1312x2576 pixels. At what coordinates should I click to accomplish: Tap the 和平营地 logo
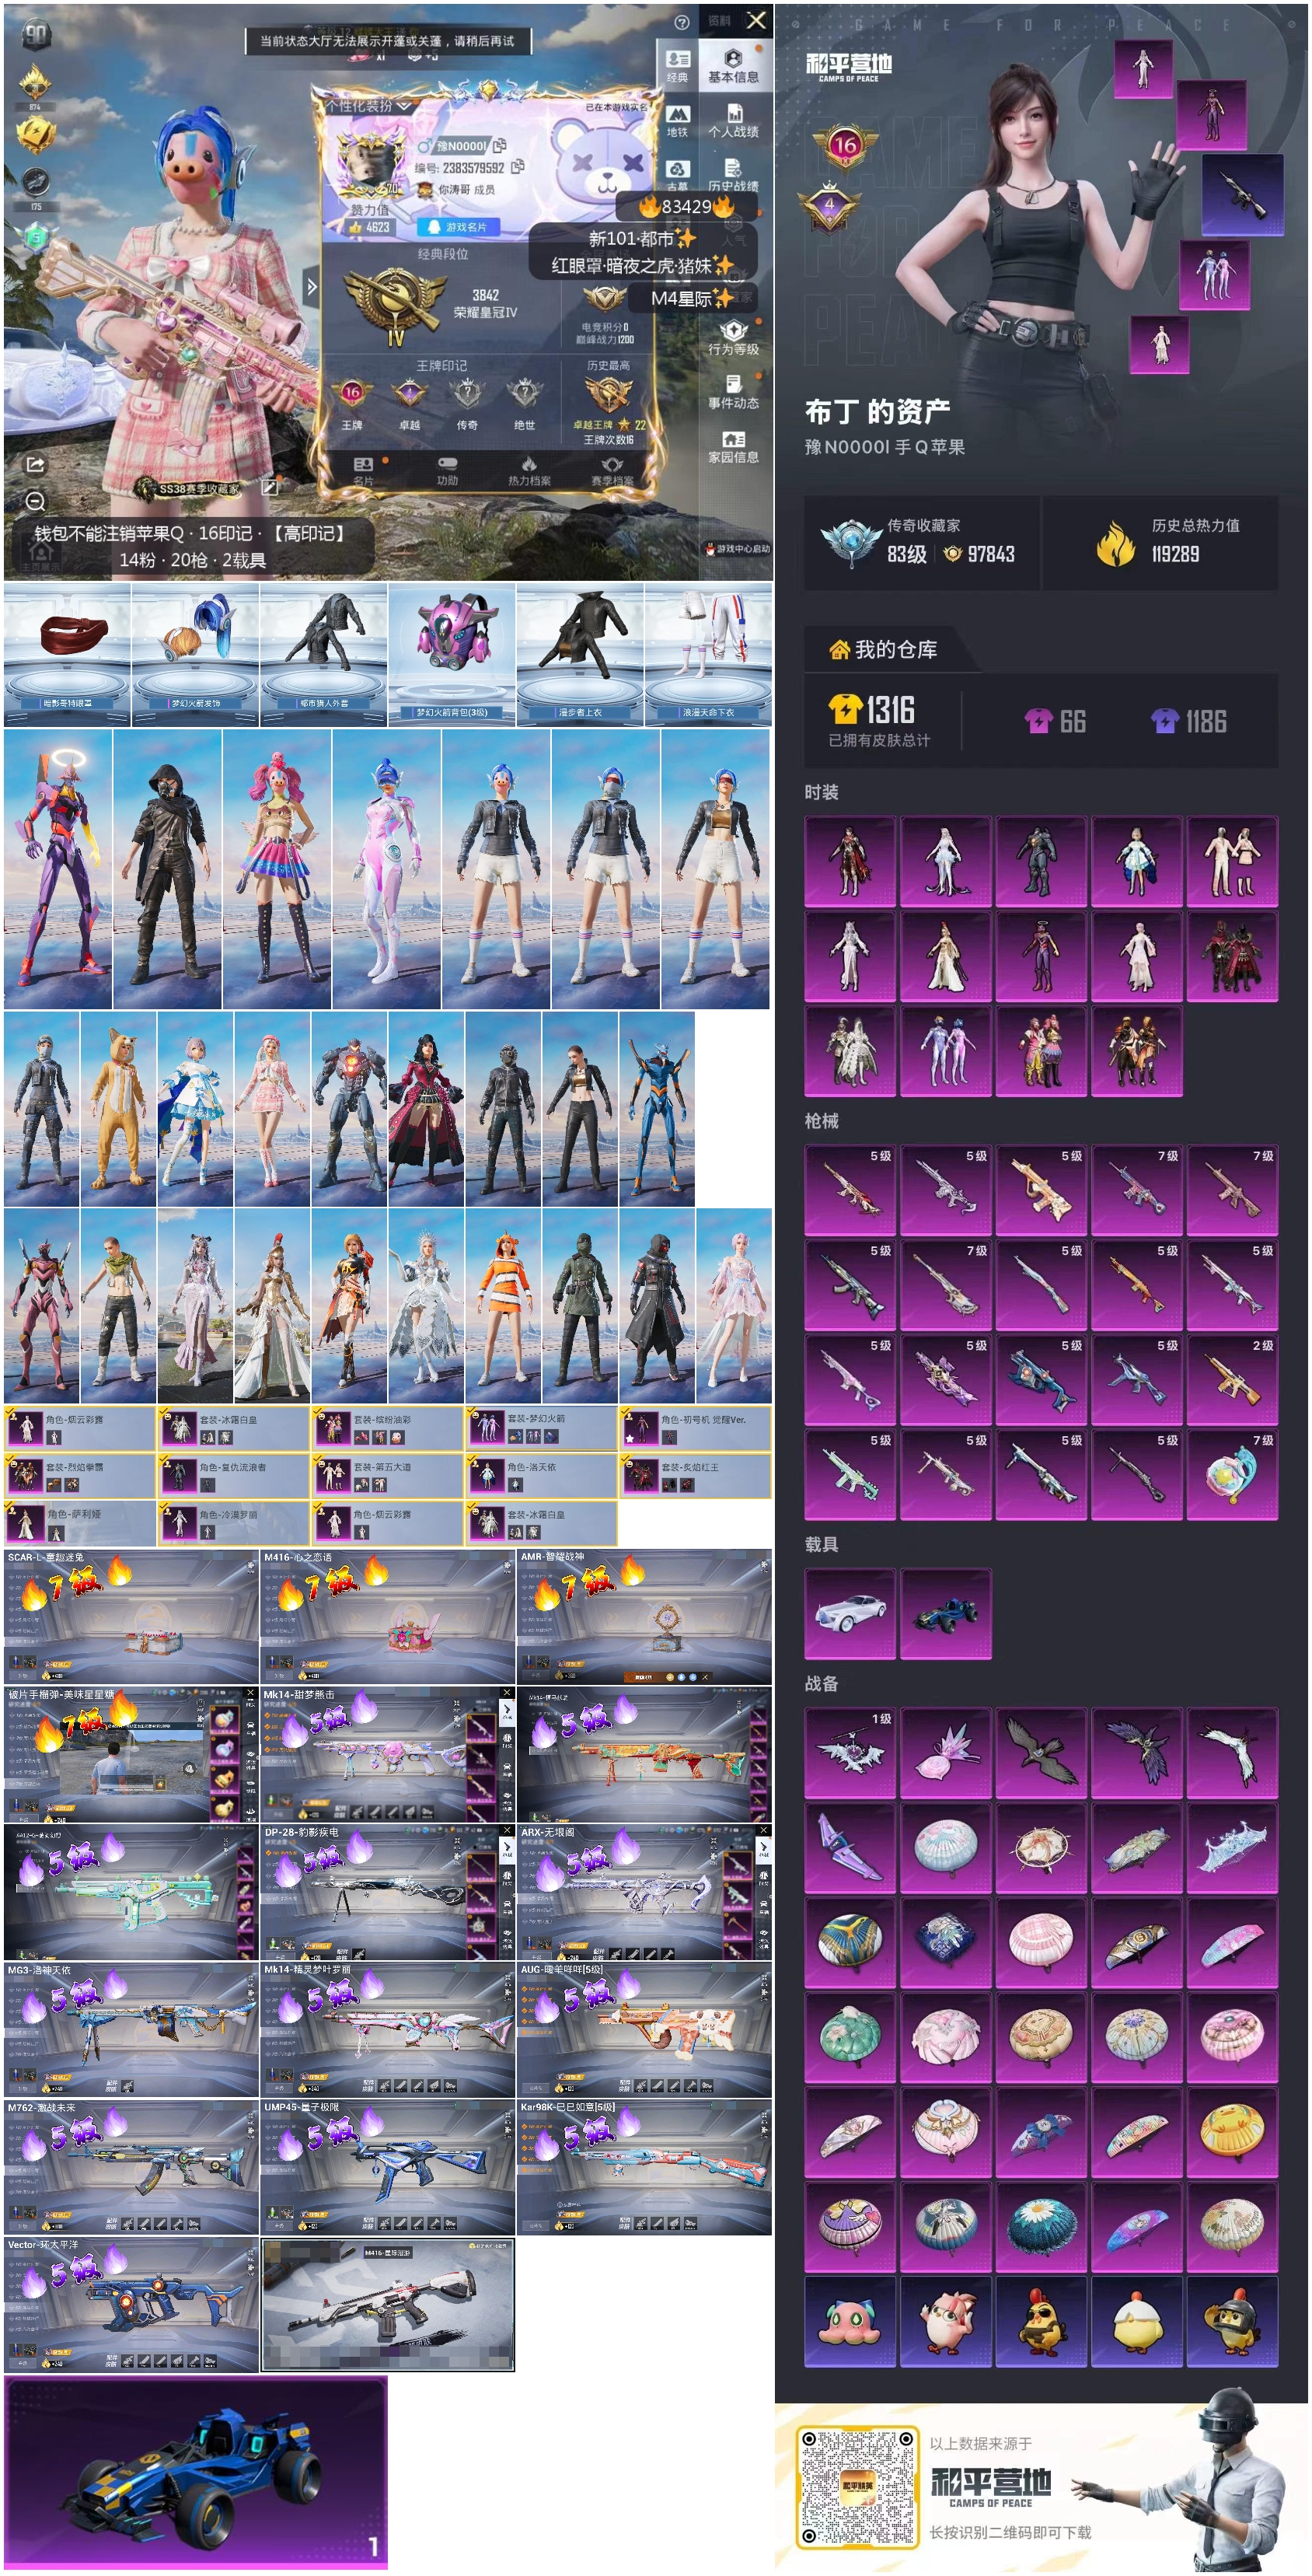pyautogui.click(x=849, y=66)
